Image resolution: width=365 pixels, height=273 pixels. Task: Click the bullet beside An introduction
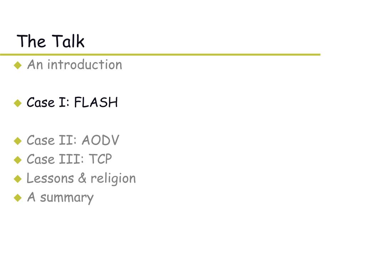pos(18,65)
